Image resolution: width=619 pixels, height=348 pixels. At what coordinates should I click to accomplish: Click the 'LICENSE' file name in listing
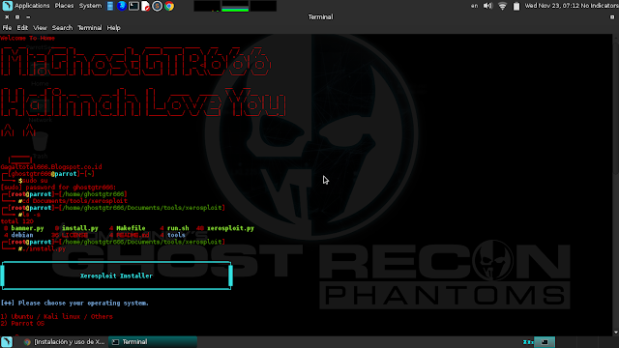[x=74, y=235]
